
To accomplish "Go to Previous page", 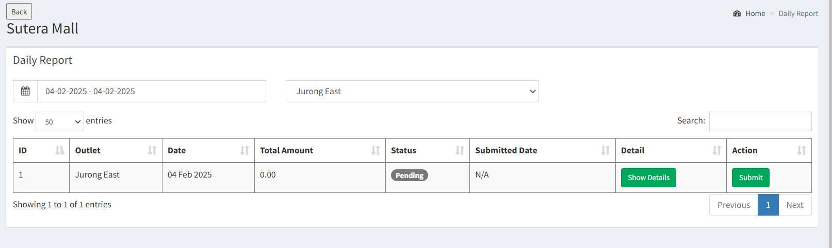I will (x=733, y=205).
